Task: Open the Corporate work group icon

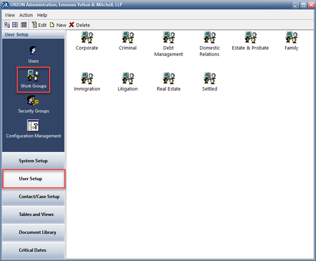Action: 87,38
